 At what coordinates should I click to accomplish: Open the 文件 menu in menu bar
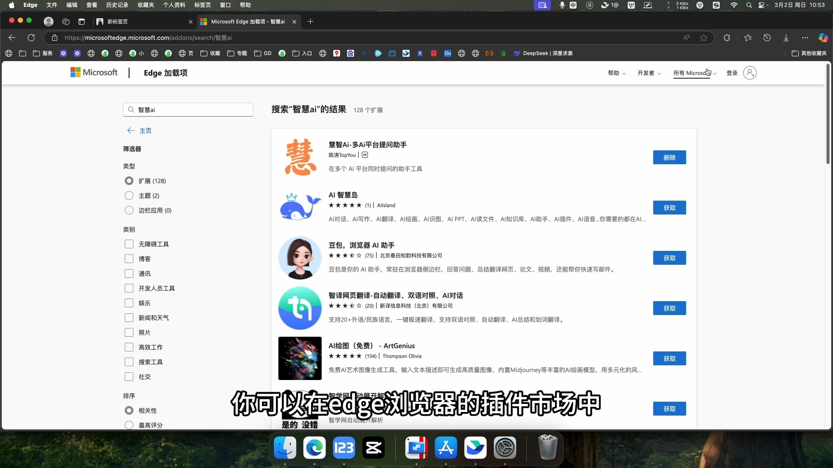(52, 5)
